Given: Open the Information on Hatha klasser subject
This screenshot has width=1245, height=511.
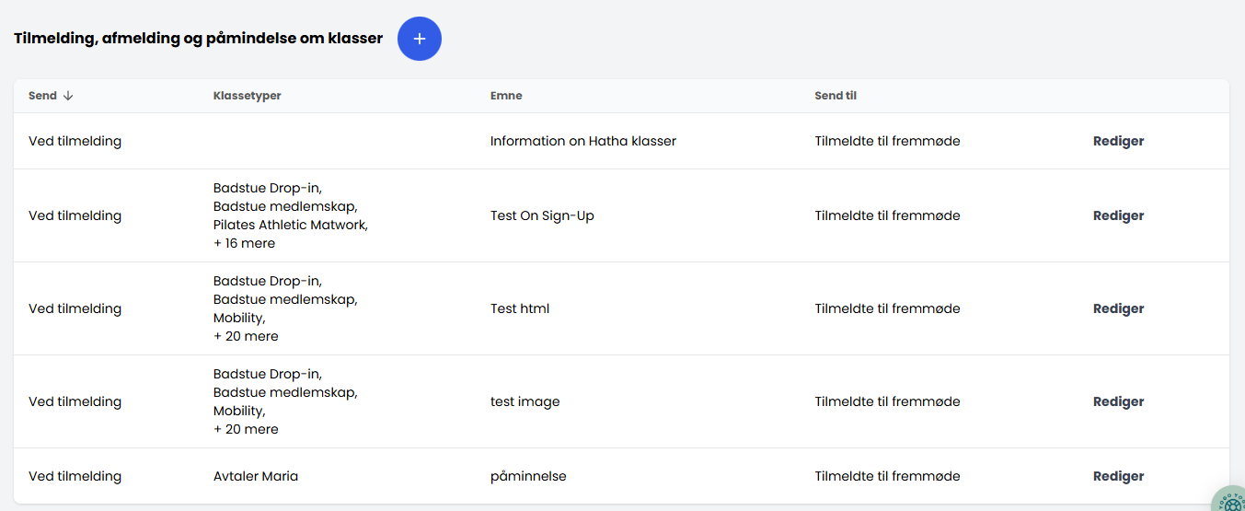Looking at the screenshot, I should (582, 141).
